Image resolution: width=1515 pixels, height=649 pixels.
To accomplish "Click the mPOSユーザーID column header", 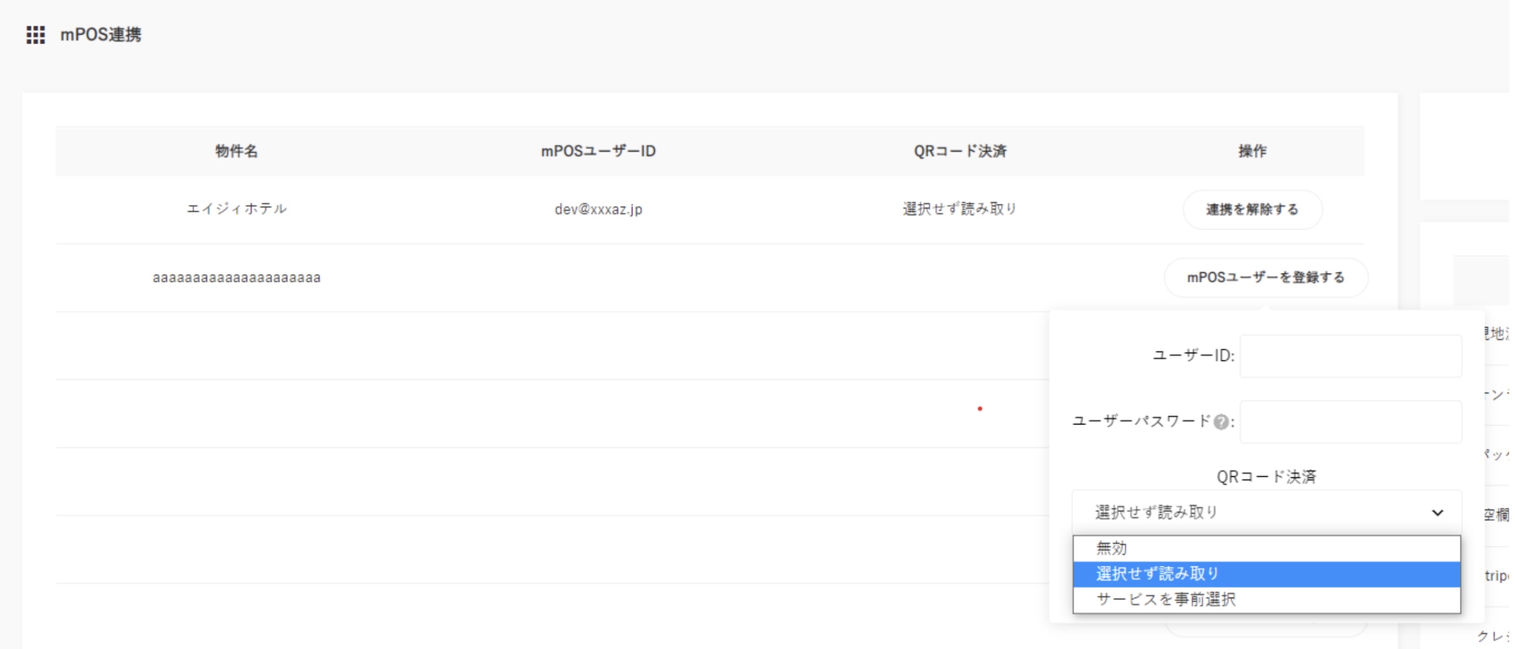I will (598, 151).
